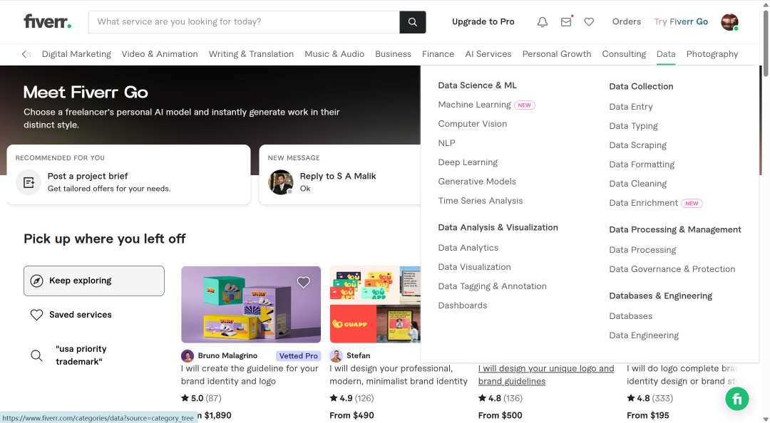770x423 pixels.
Task: Open the Personal Growth category
Action: pyautogui.click(x=557, y=54)
